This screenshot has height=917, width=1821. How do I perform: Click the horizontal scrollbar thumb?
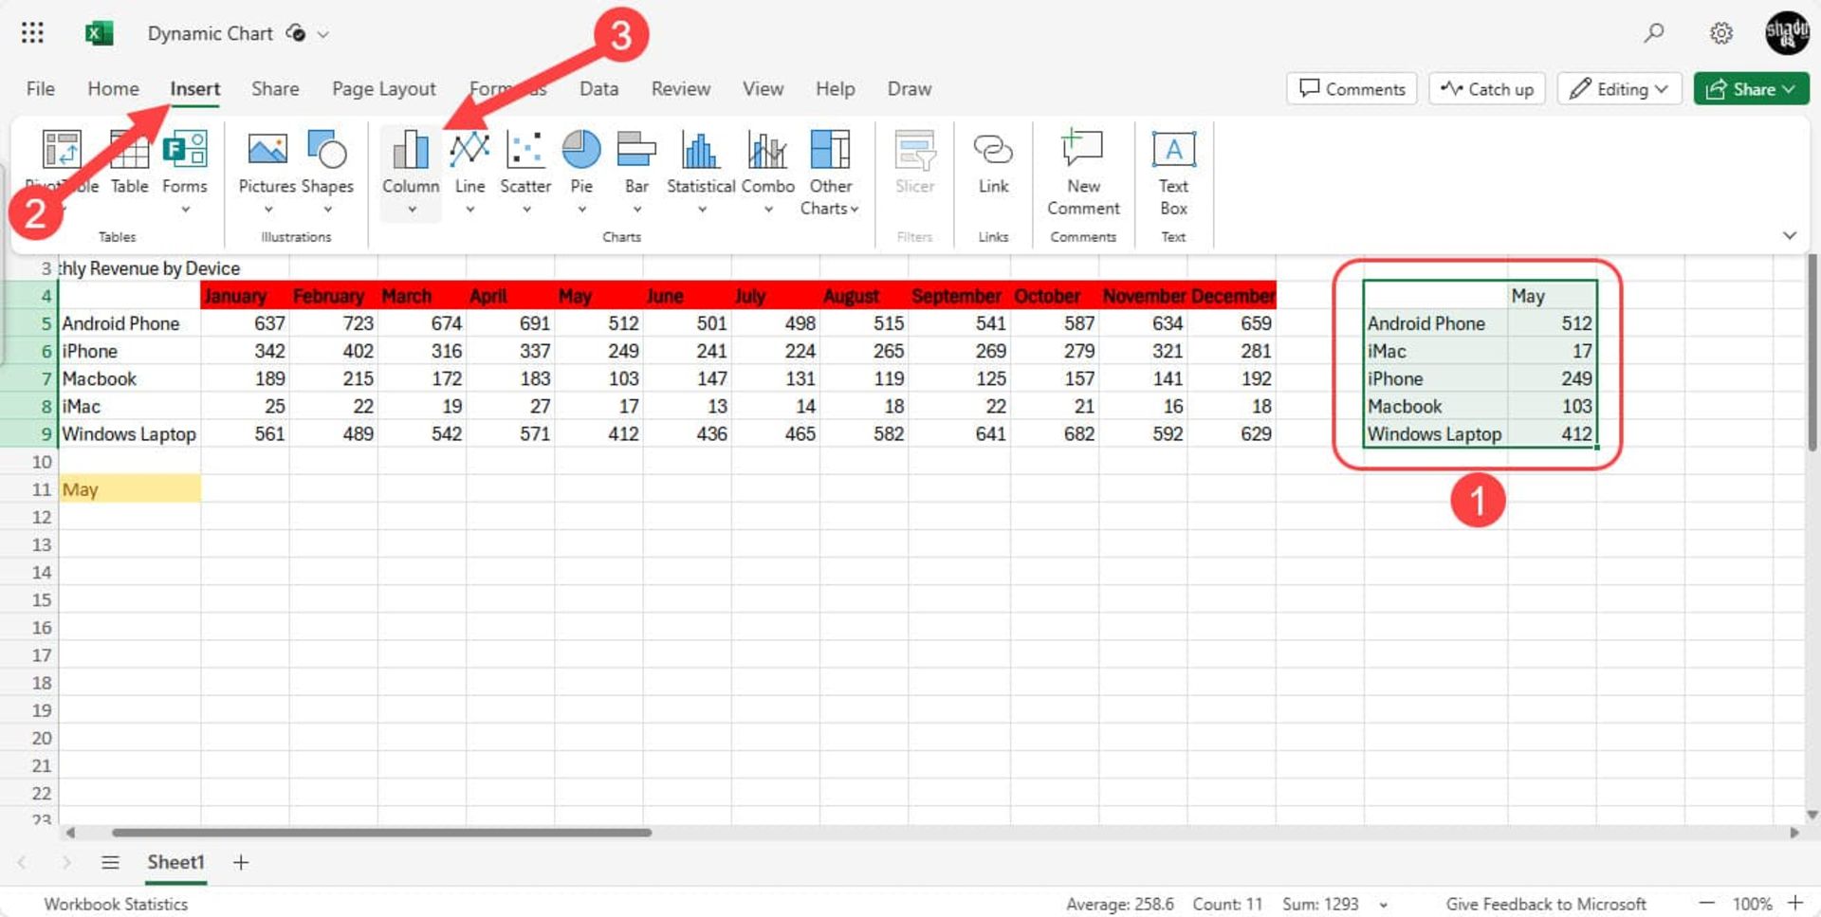(381, 833)
